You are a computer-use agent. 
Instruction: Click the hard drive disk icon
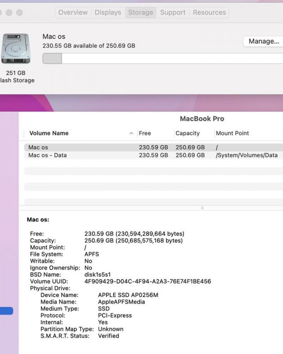coord(16,48)
